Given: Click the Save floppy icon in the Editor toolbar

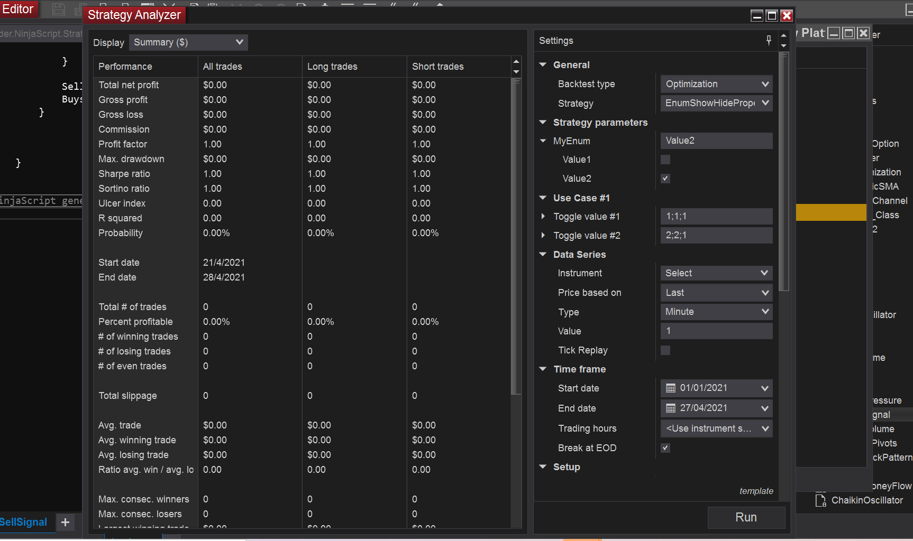Looking at the screenshot, I should [x=59, y=9].
